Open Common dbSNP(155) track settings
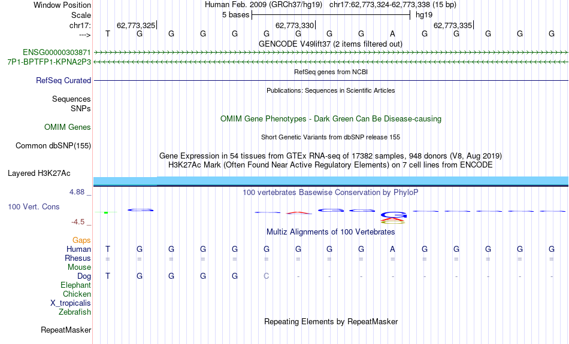 (53, 146)
